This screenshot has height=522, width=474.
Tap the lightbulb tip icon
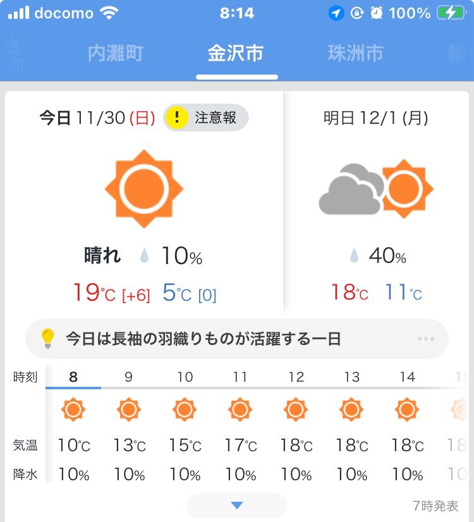pyautogui.click(x=48, y=339)
